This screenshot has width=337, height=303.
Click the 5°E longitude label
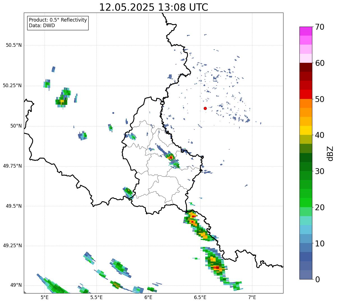point(45,297)
